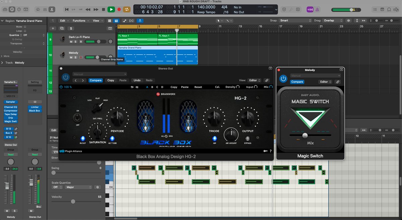The height and width of the screenshot is (220, 402).
Task: Open the View menu in tracks area
Action: tap(97, 21)
